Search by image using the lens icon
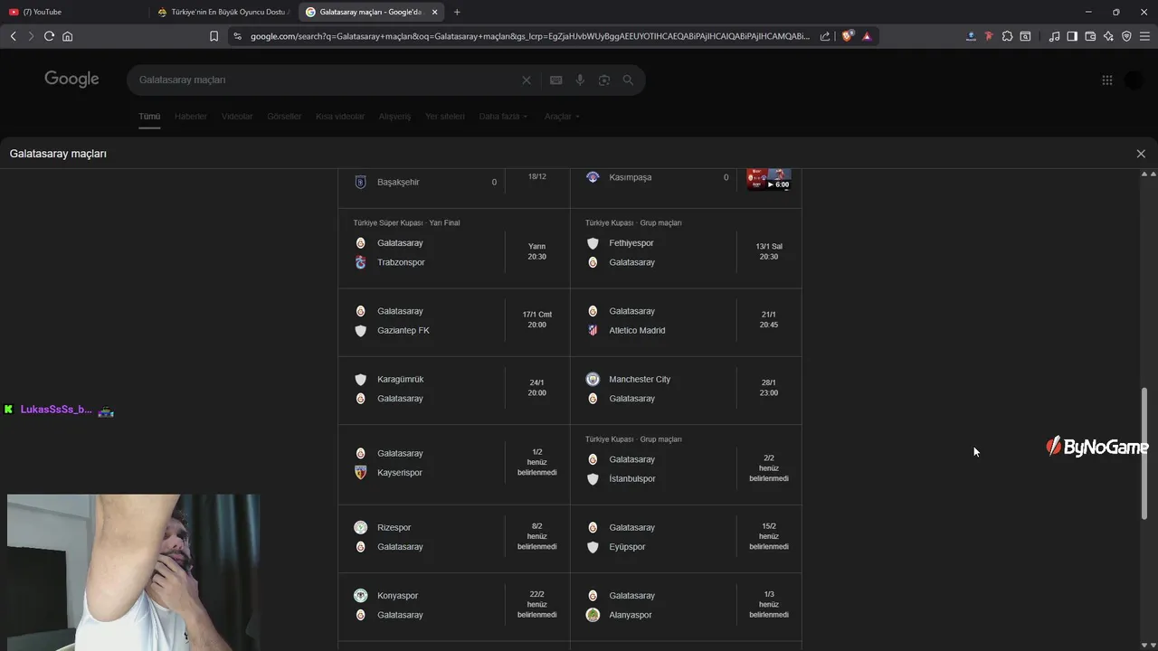The height and width of the screenshot is (651, 1158). [x=603, y=80]
